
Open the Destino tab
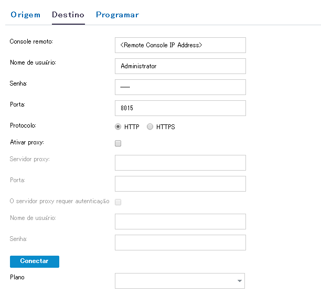click(68, 15)
